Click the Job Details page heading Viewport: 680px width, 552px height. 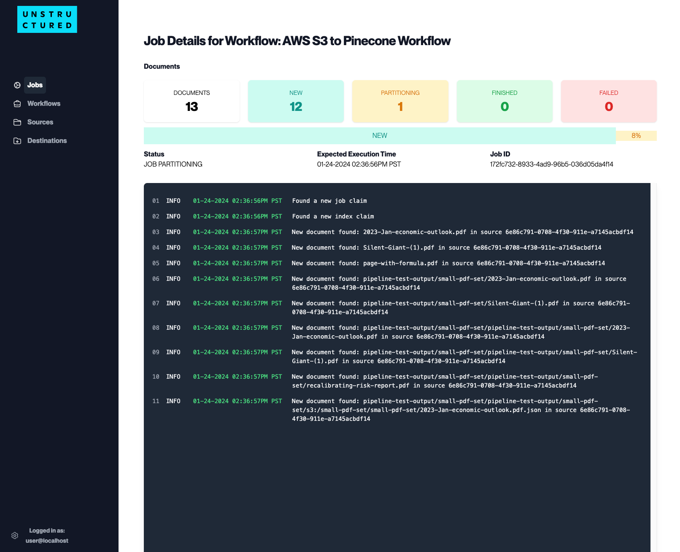[297, 41]
